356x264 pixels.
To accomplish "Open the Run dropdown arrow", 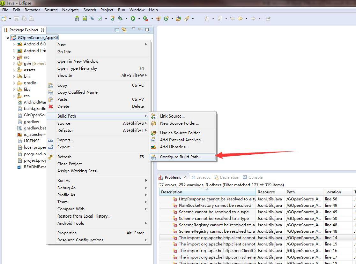I will point(139,19).
